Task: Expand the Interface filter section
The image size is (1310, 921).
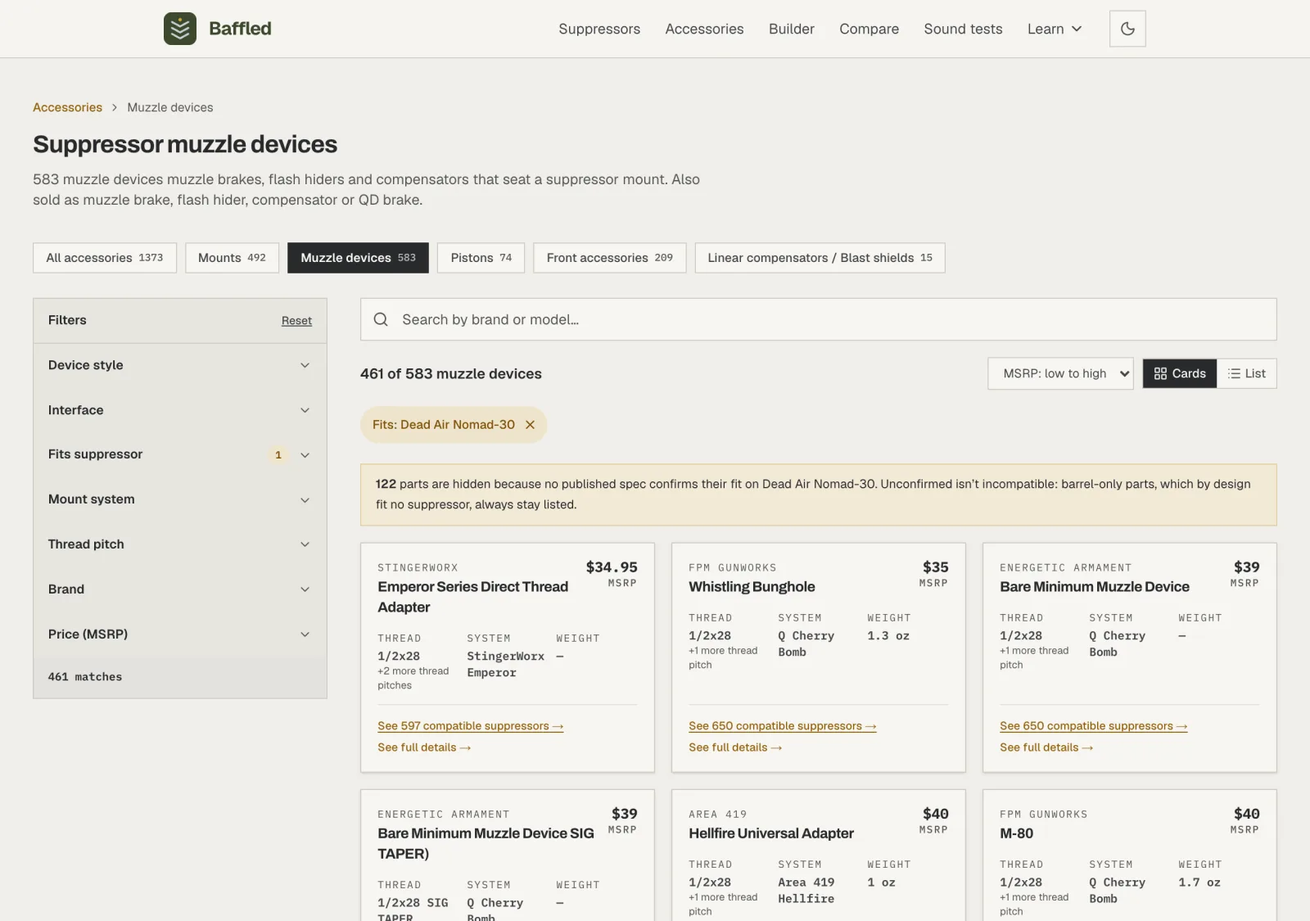Action: tap(180, 410)
